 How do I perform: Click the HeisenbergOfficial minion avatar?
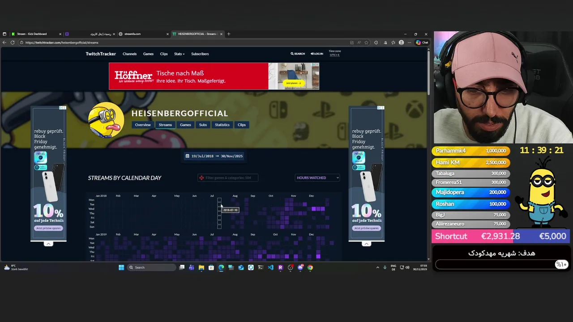[106, 120]
